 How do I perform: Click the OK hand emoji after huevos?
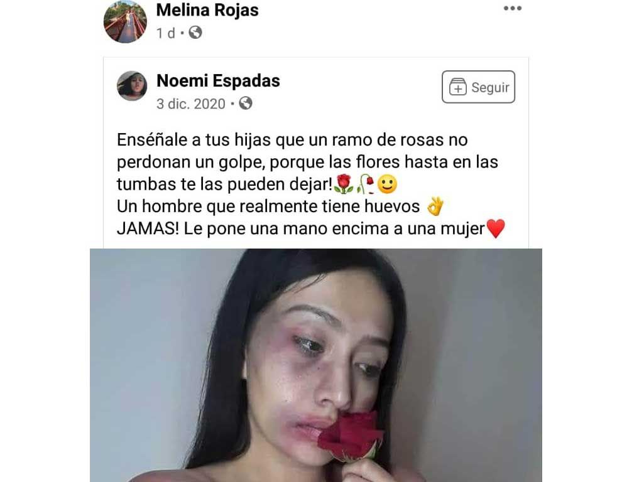[435, 206]
